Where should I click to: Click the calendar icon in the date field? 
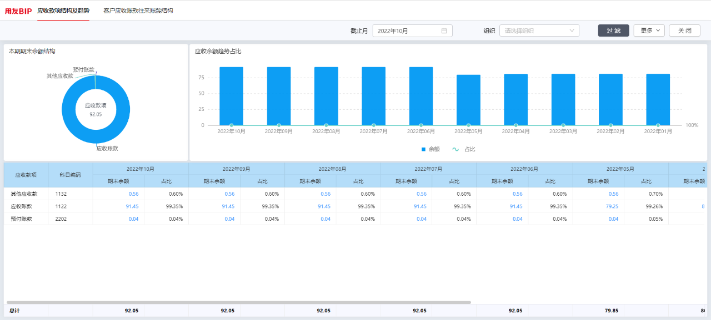(x=444, y=31)
